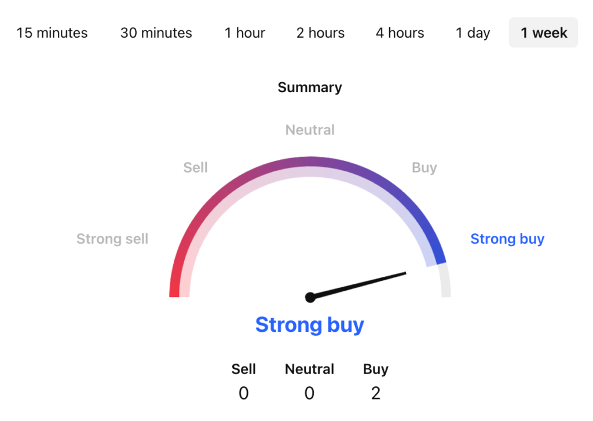Click the grey Buy label beside the gauge arc

pyautogui.click(x=424, y=168)
